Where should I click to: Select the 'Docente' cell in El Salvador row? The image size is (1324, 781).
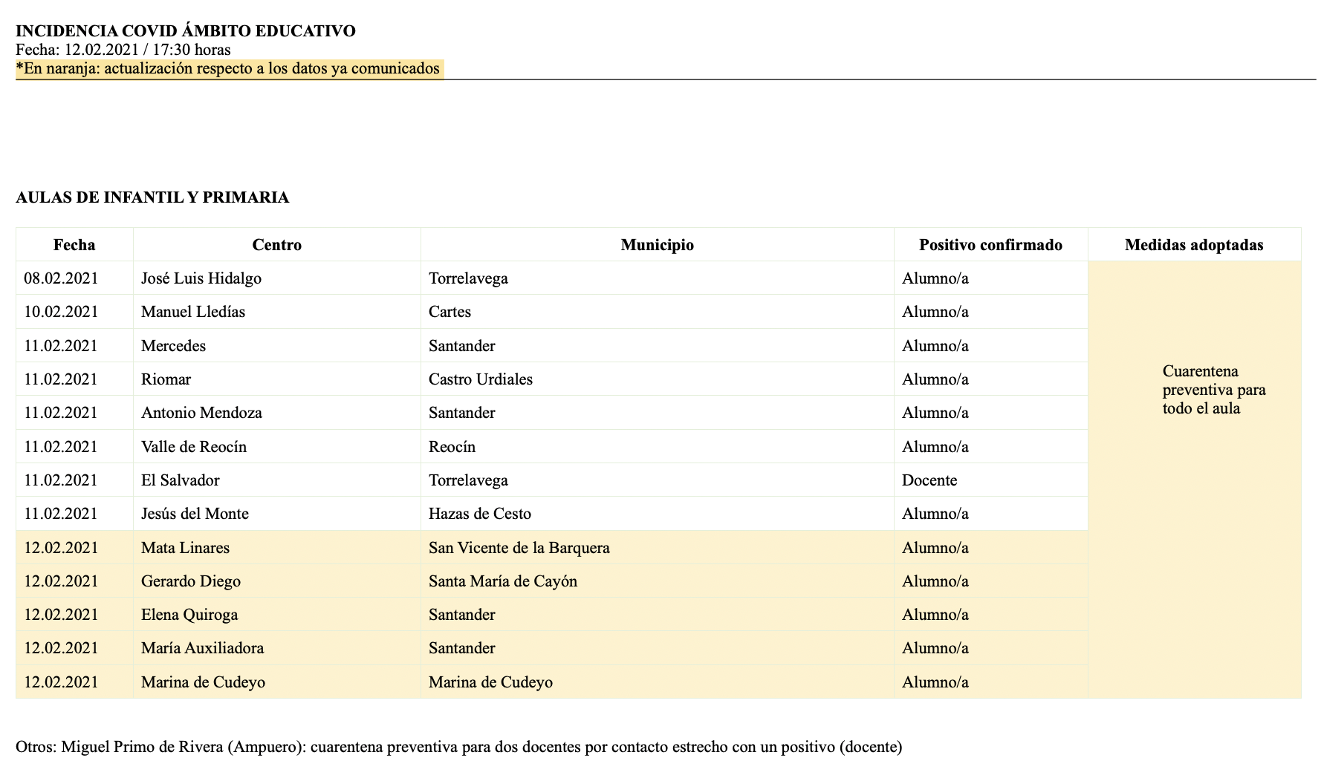(929, 480)
